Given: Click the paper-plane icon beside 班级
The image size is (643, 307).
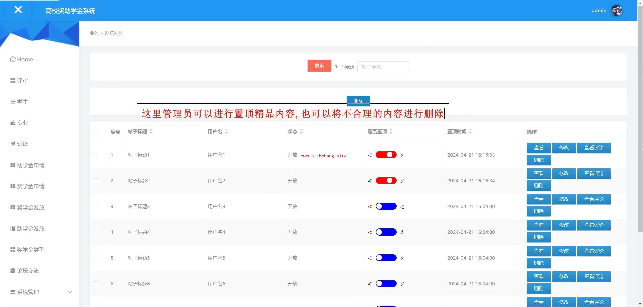Looking at the screenshot, I should click(x=13, y=144).
